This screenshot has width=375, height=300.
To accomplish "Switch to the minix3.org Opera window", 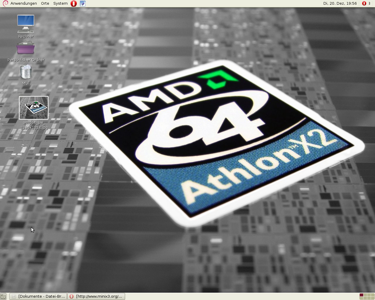I will 96,296.
